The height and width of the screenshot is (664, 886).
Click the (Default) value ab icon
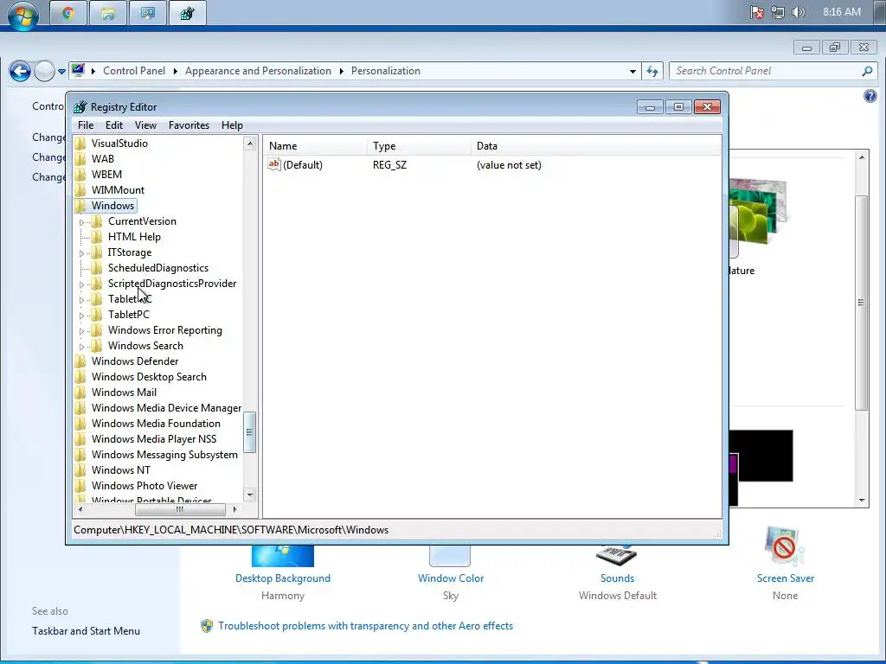(x=274, y=164)
